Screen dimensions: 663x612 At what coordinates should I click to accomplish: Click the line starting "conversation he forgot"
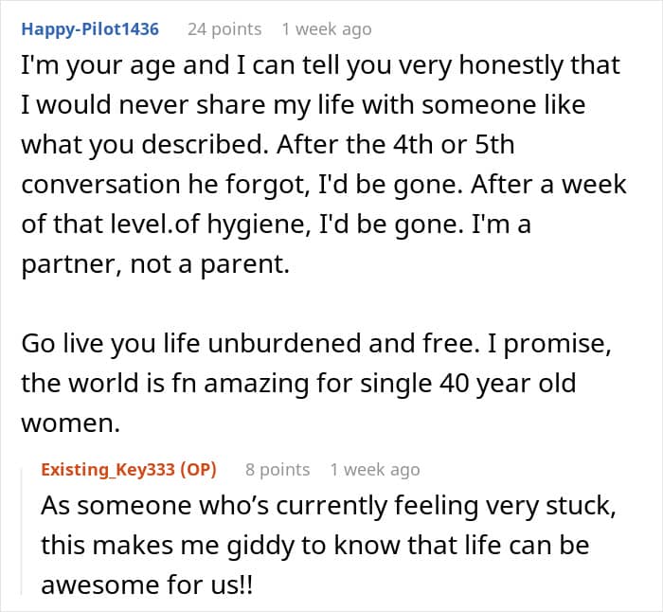(324, 185)
